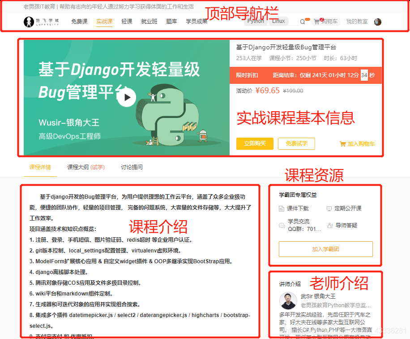Click the 导师答疑 text
Screen dimensions: 410x339
click(x=346, y=225)
